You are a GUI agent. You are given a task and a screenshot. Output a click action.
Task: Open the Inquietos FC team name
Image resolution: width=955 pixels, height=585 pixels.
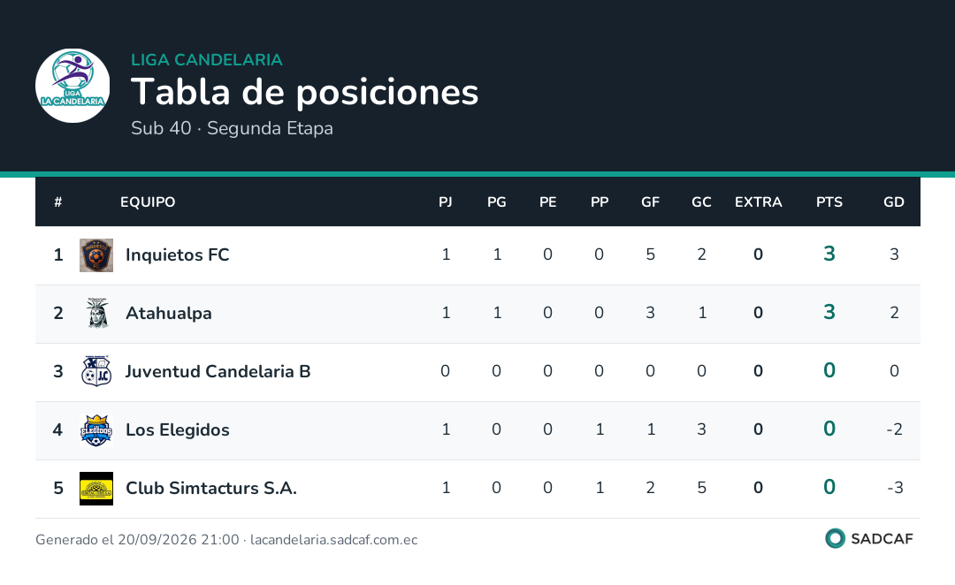(x=177, y=255)
